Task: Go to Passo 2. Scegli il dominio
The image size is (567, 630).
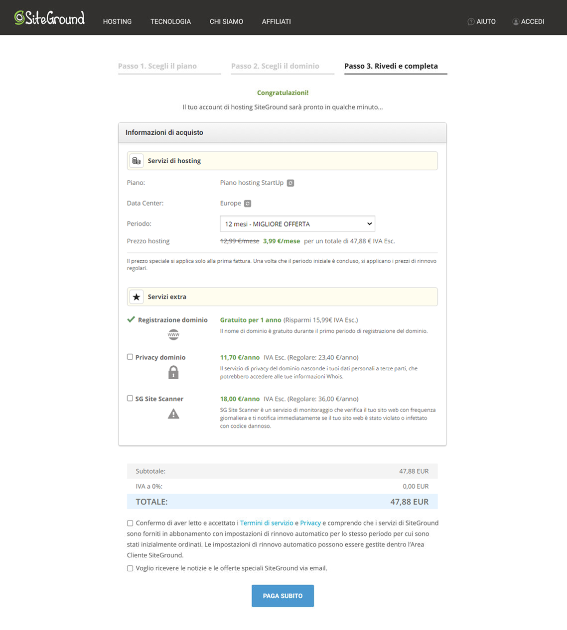Action: 275,66
